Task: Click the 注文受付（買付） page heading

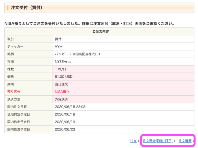Action: (x=26, y=8)
